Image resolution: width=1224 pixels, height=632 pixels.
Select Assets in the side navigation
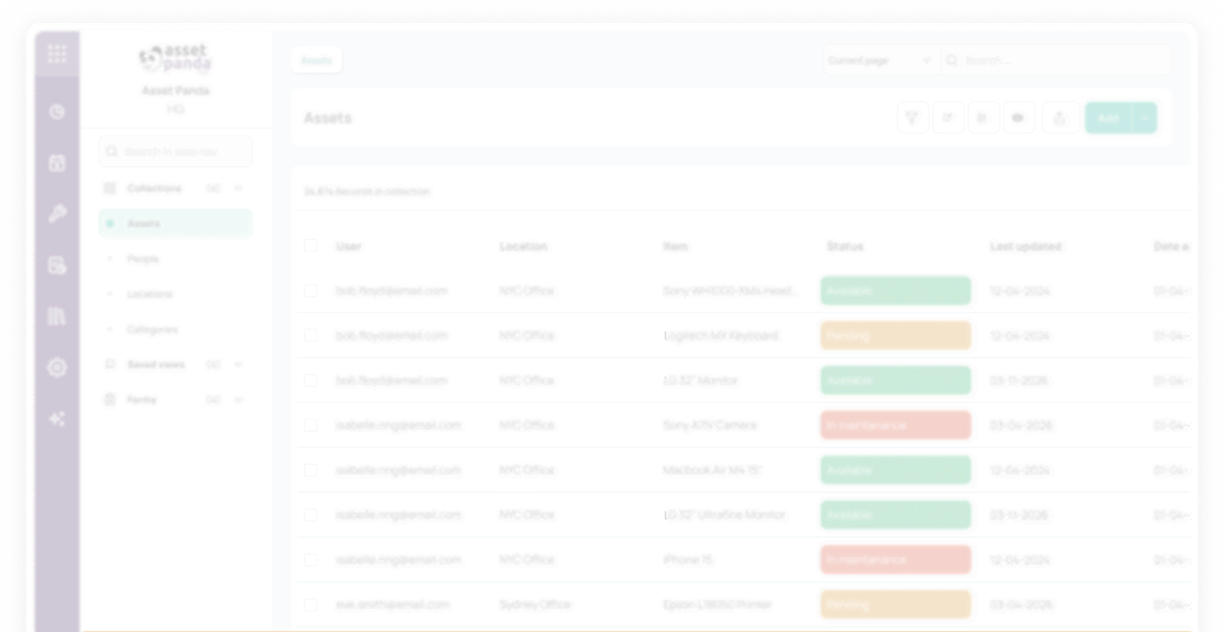[x=175, y=224]
